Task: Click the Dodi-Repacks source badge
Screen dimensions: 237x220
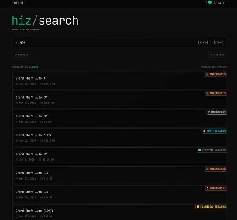Action: [214, 131]
